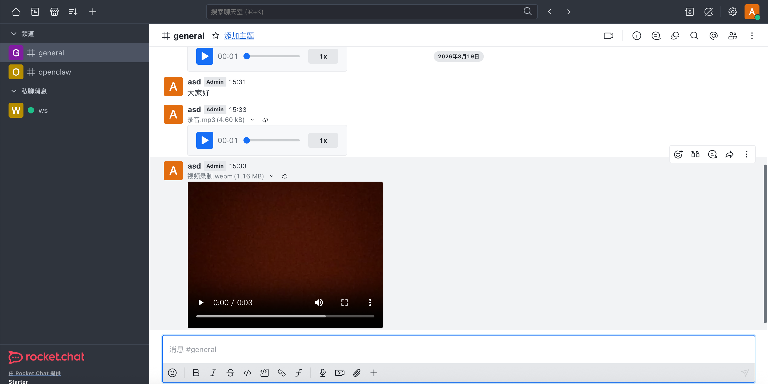Add a reaction to the video message
Screen dimensions: 768x384
coord(678,154)
